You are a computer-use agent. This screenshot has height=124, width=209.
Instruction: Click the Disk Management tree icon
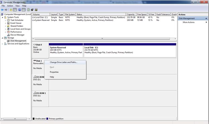pos(8,41)
